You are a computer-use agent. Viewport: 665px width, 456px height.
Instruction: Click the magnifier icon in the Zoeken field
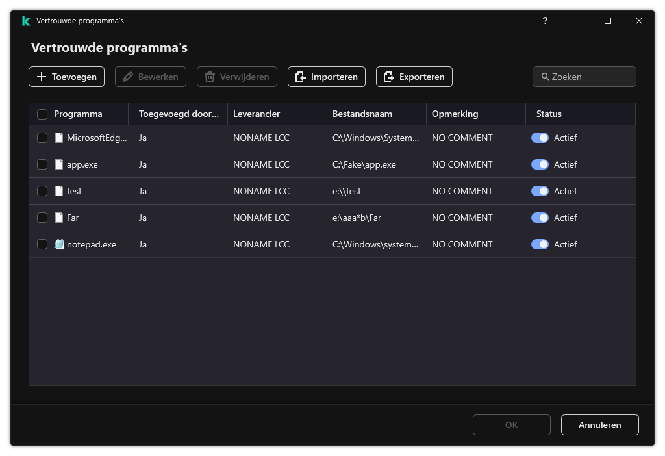click(x=545, y=77)
